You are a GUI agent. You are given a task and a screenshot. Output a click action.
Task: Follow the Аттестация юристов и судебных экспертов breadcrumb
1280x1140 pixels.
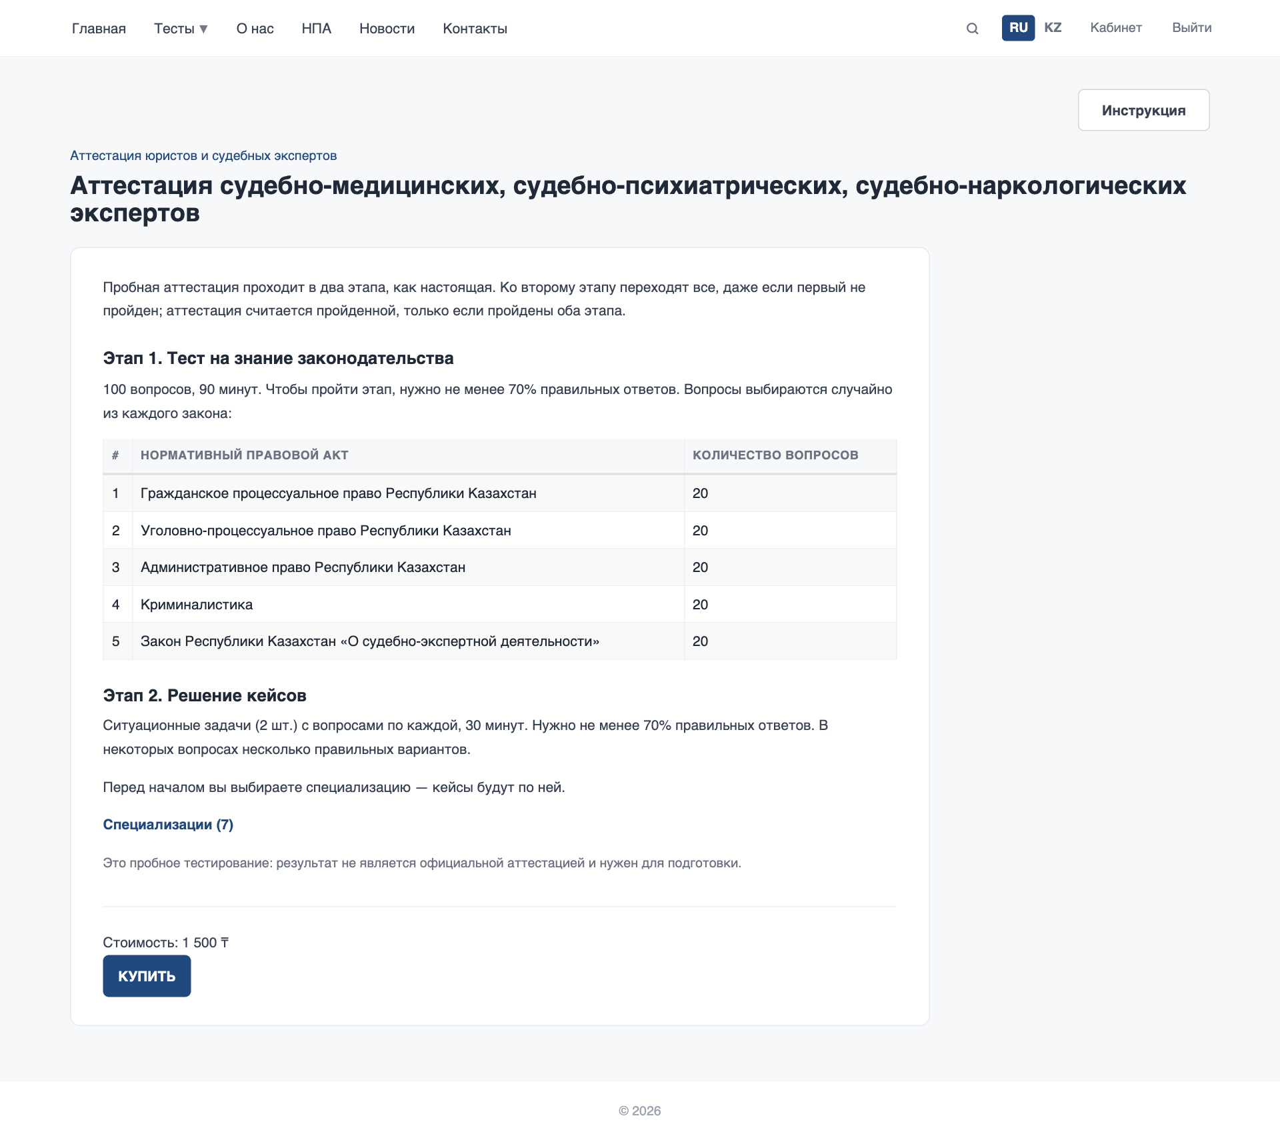[x=203, y=155]
